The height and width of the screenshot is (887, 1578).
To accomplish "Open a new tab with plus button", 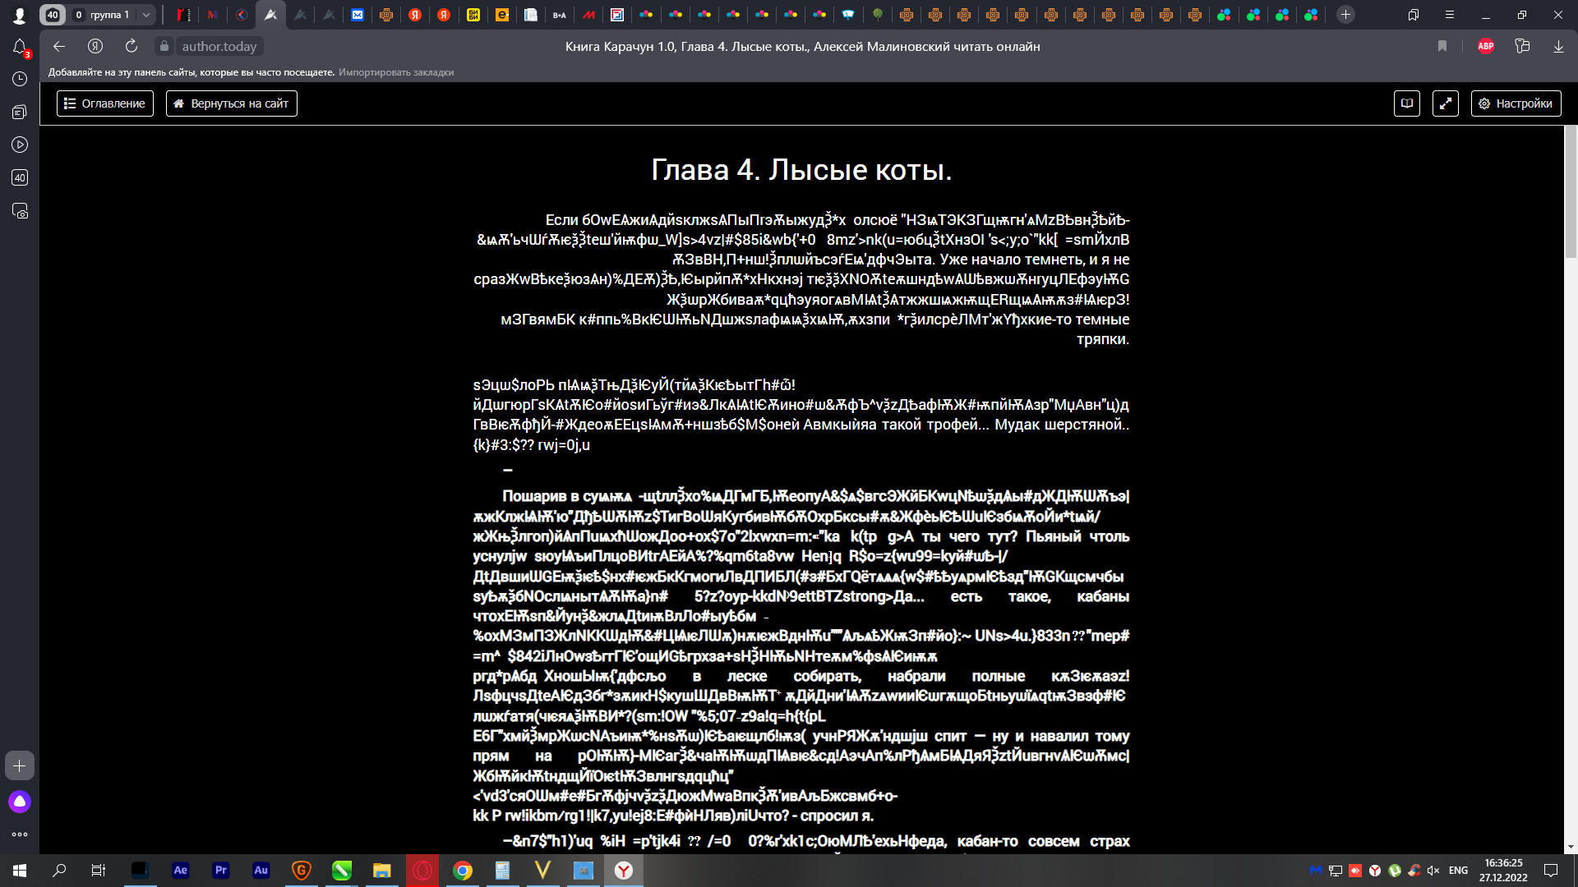I will (x=1345, y=15).
